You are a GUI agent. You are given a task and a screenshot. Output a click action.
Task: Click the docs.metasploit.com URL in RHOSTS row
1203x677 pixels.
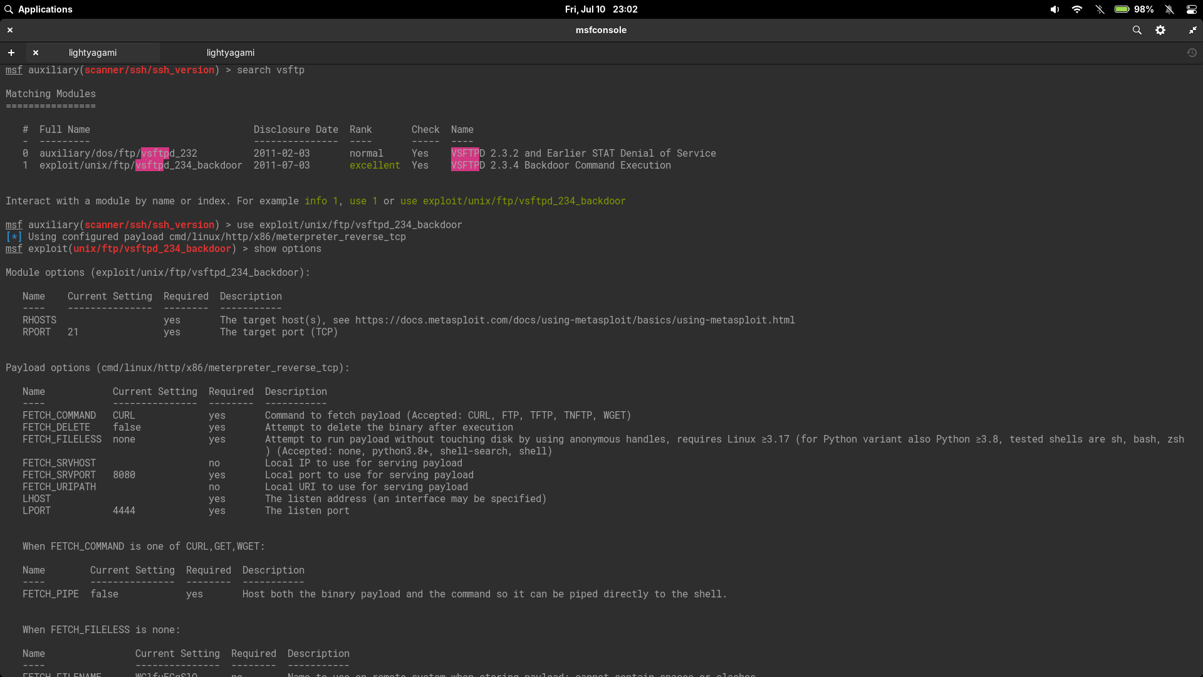[x=575, y=320]
